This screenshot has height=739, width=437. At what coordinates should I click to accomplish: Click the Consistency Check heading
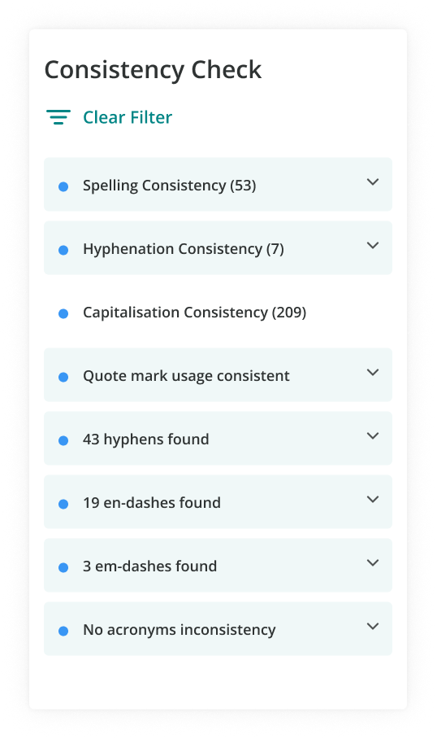(x=153, y=70)
